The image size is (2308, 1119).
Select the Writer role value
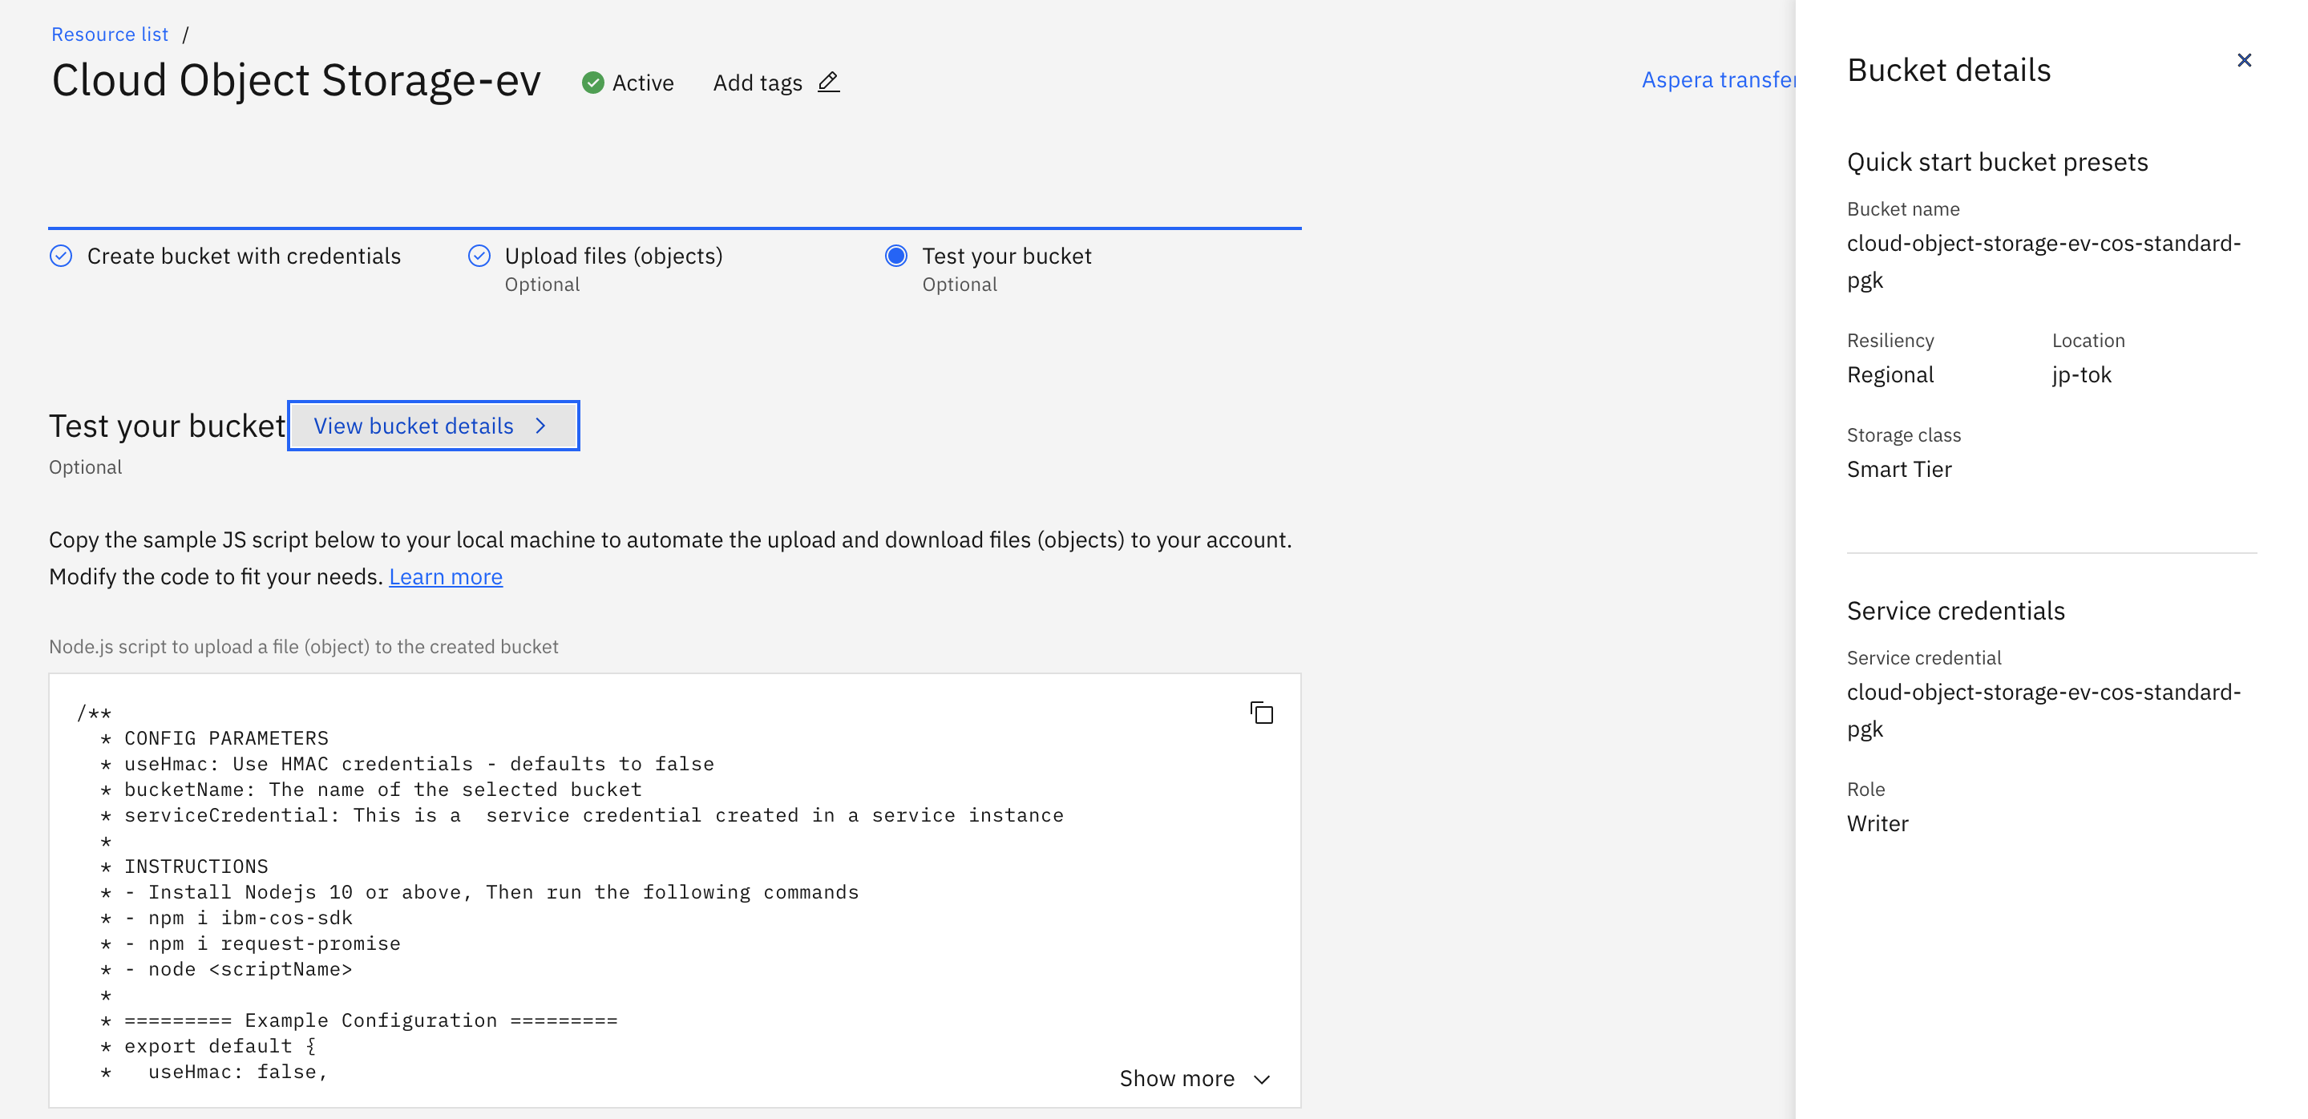pos(1877,823)
